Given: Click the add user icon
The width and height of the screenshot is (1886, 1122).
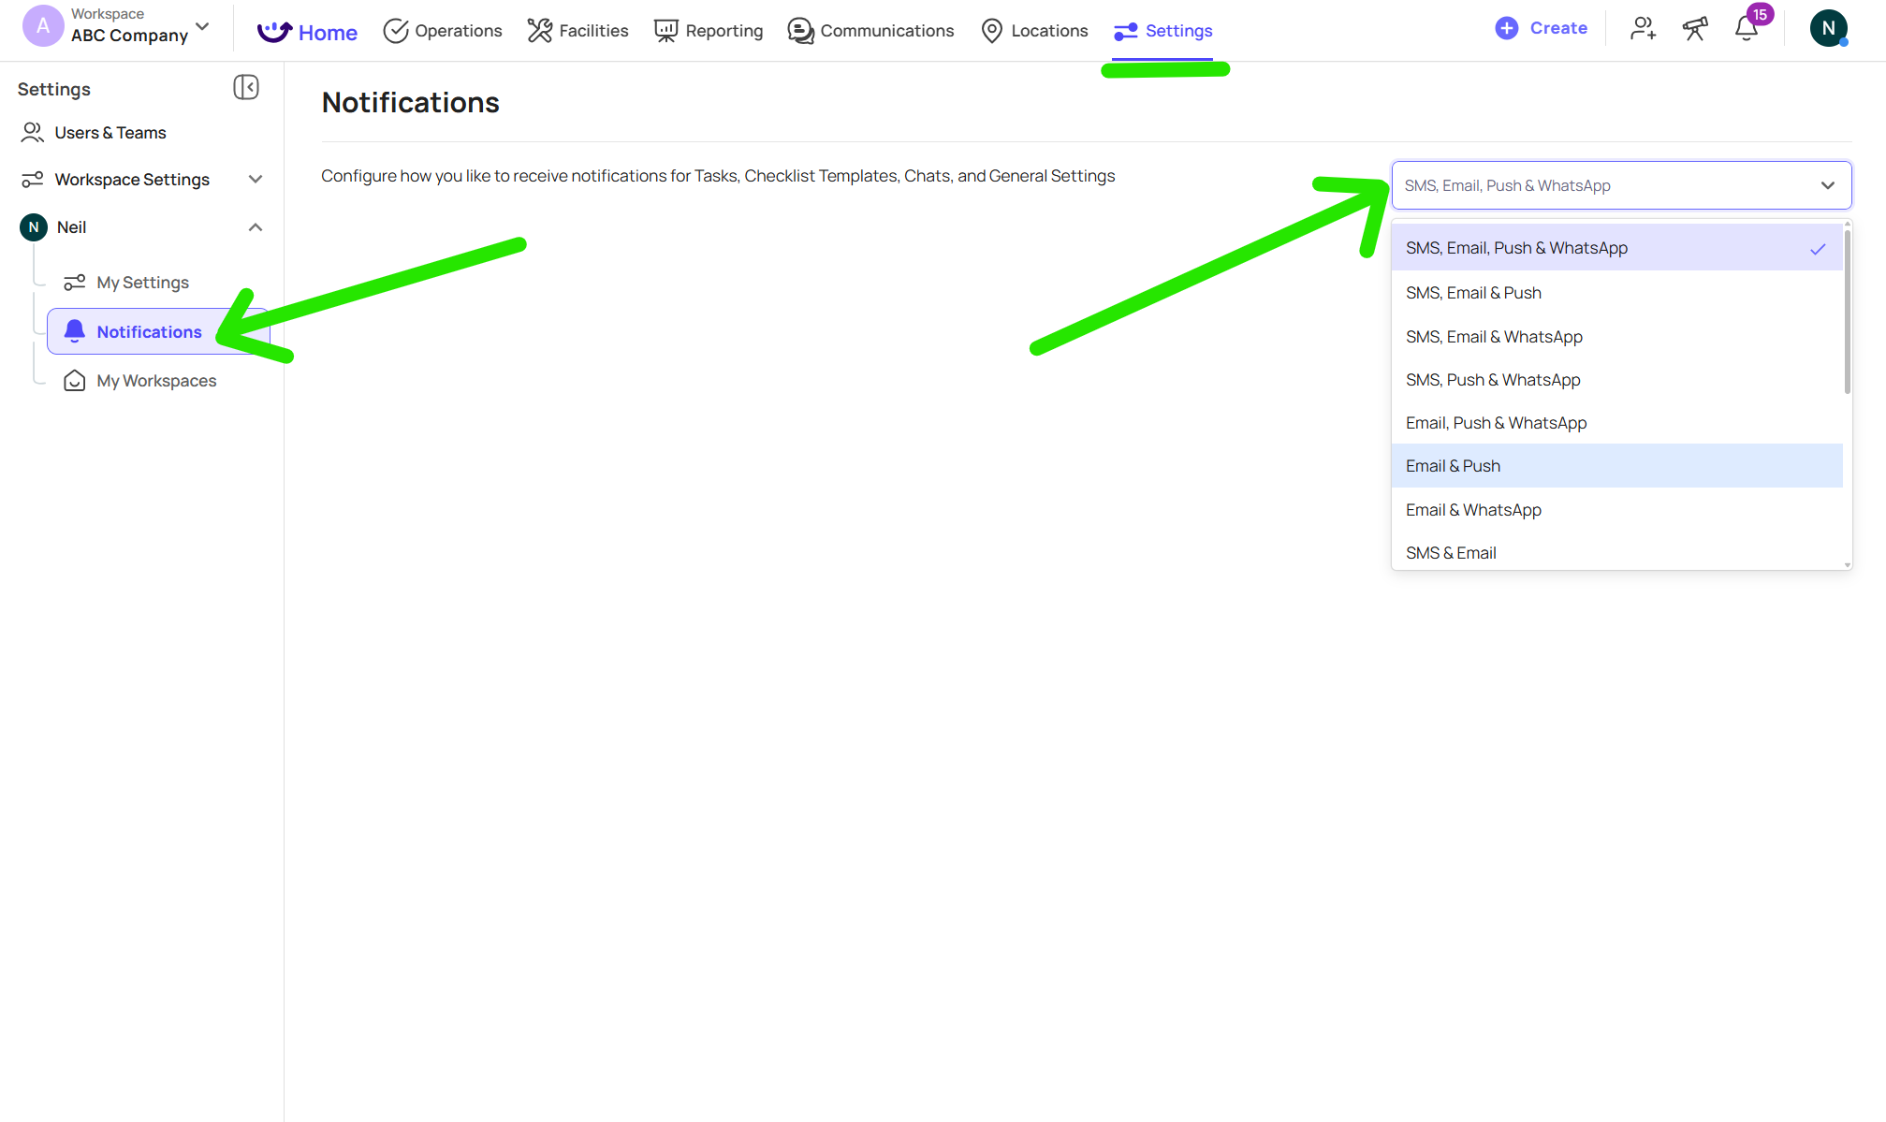Looking at the screenshot, I should pyautogui.click(x=1644, y=28).
